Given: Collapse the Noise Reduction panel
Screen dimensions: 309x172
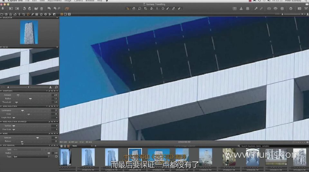Looking at the screenshot, I should [x=1, y=106].
